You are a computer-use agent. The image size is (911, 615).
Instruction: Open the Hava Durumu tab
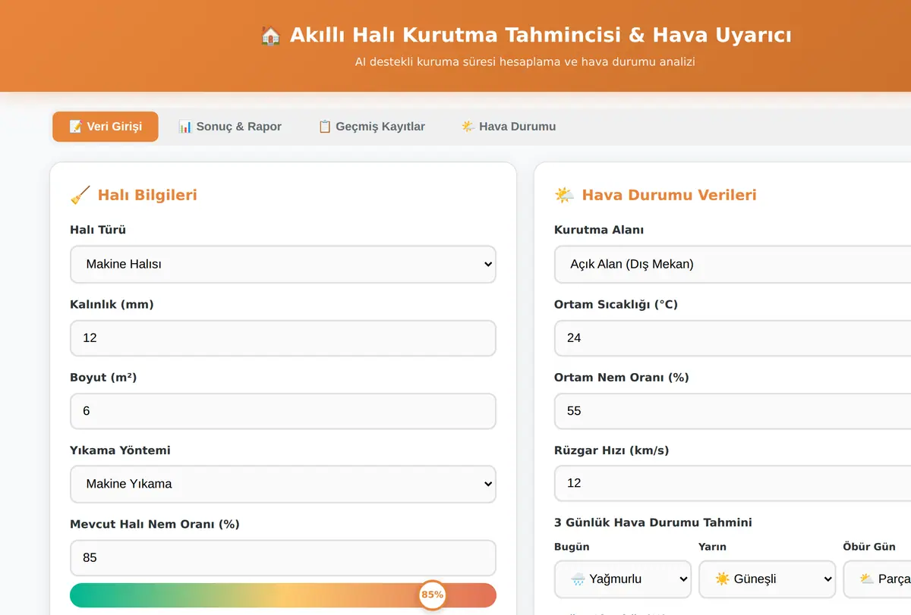click(509, 127)
